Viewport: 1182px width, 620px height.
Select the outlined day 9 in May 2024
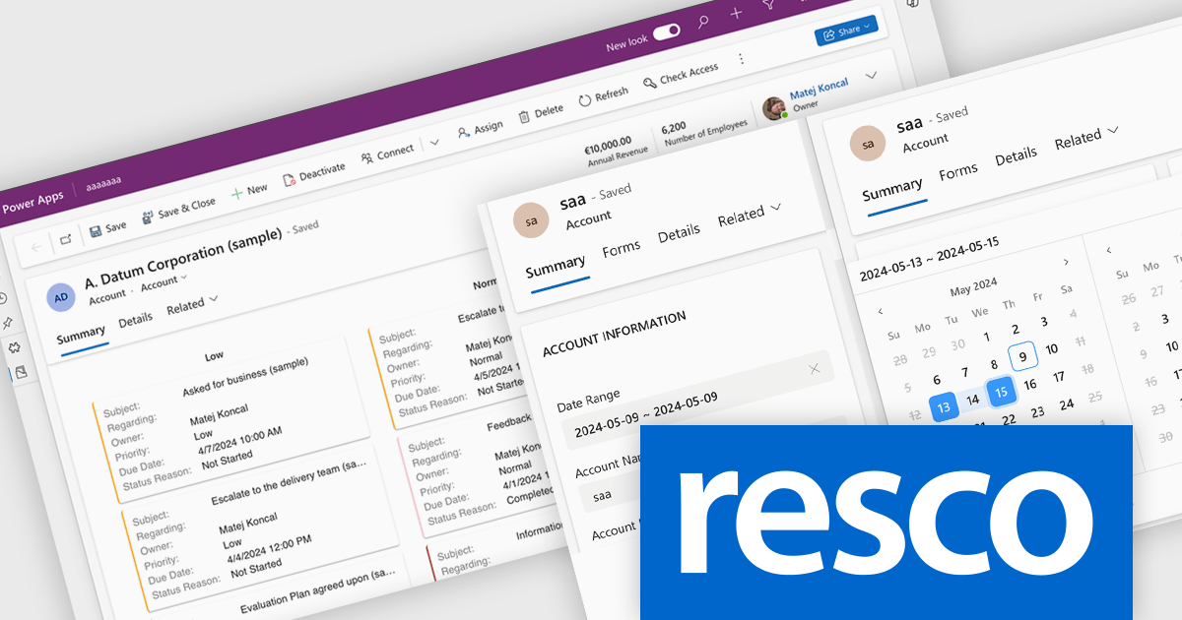tap(1022, 355)
